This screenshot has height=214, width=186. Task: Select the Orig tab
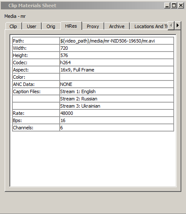pyautogui.click(x=51, y=26)
